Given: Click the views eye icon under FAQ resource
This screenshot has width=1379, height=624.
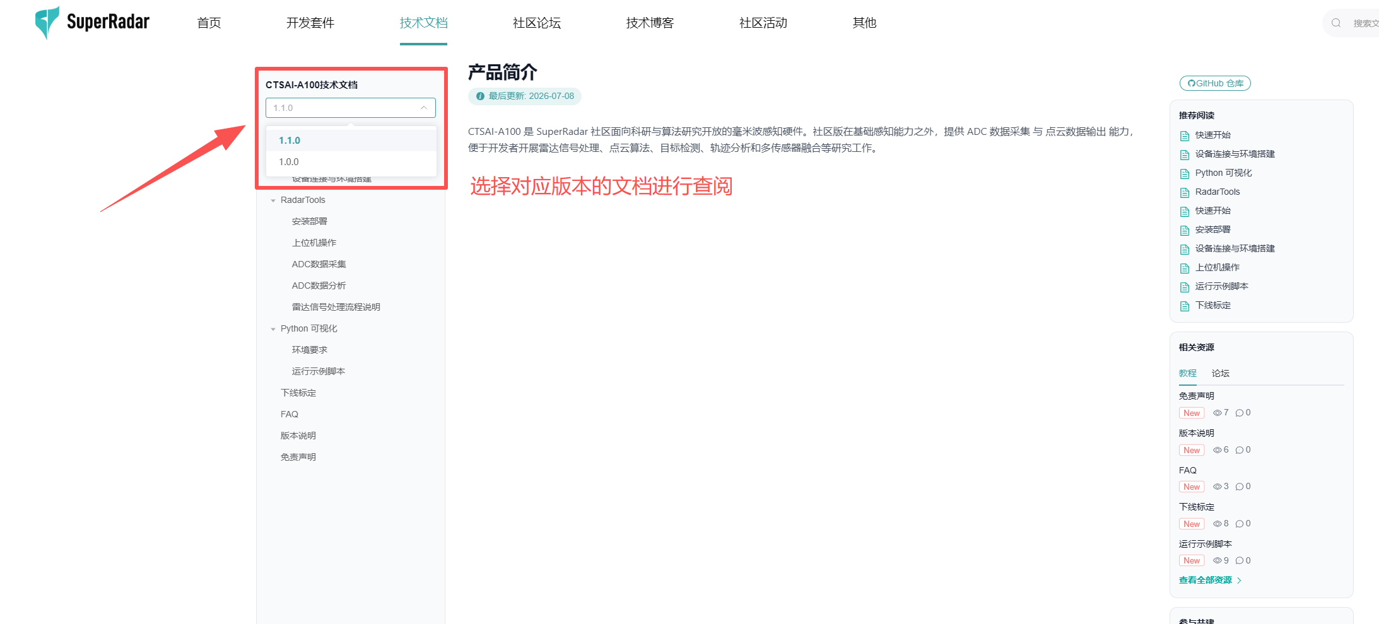Looking at the screenshot, I should coord(1218,487).
